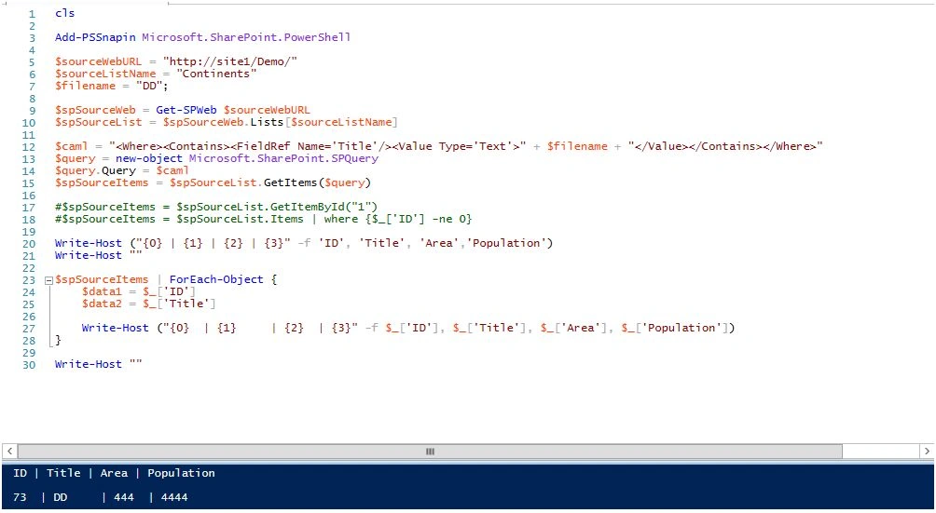
Task: Click 'Microsoft.SharePoint.PowerShell' snap-in name
Action: click(x=246, y=37)
